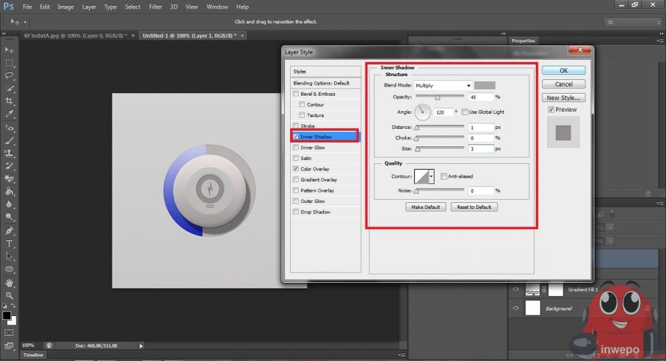Click the Opacity value input field
This screenshot has width=666, height=361.
(x=480, y=97)
